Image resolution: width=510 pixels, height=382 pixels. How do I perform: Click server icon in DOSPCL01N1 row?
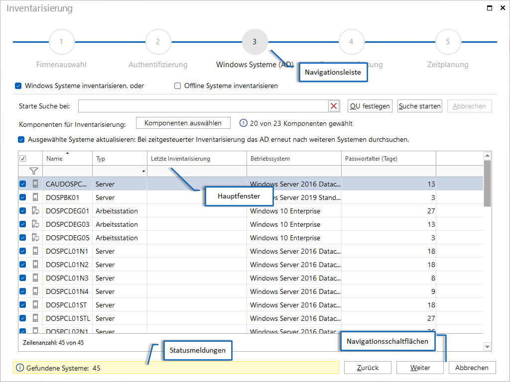(x=35, y=251)
